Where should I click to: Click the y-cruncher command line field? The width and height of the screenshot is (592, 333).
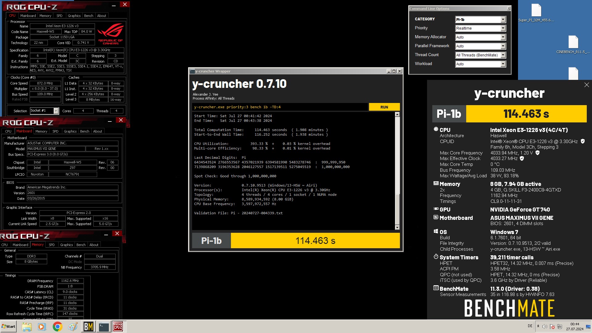pos(280,107)
